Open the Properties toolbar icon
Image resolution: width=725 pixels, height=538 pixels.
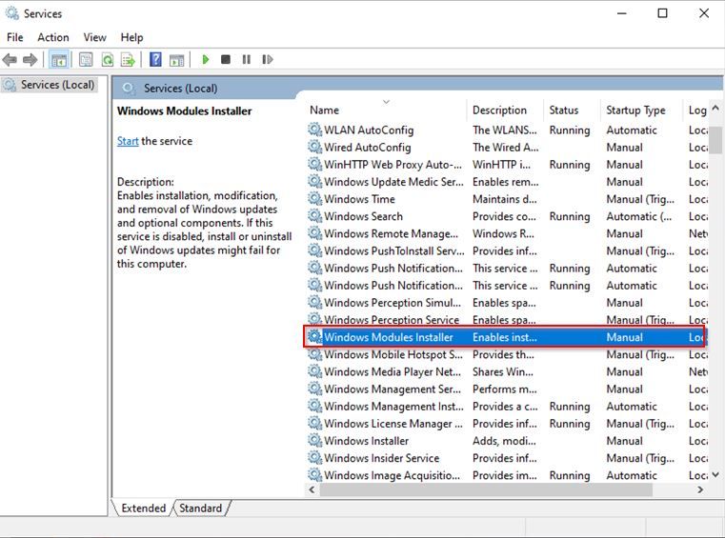(x=86, y=60)
